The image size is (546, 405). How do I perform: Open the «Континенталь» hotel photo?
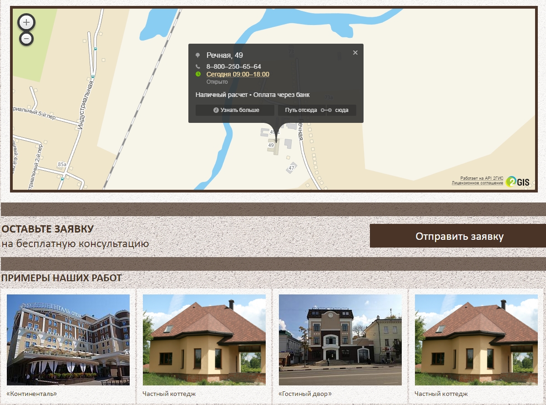(68, 339)
